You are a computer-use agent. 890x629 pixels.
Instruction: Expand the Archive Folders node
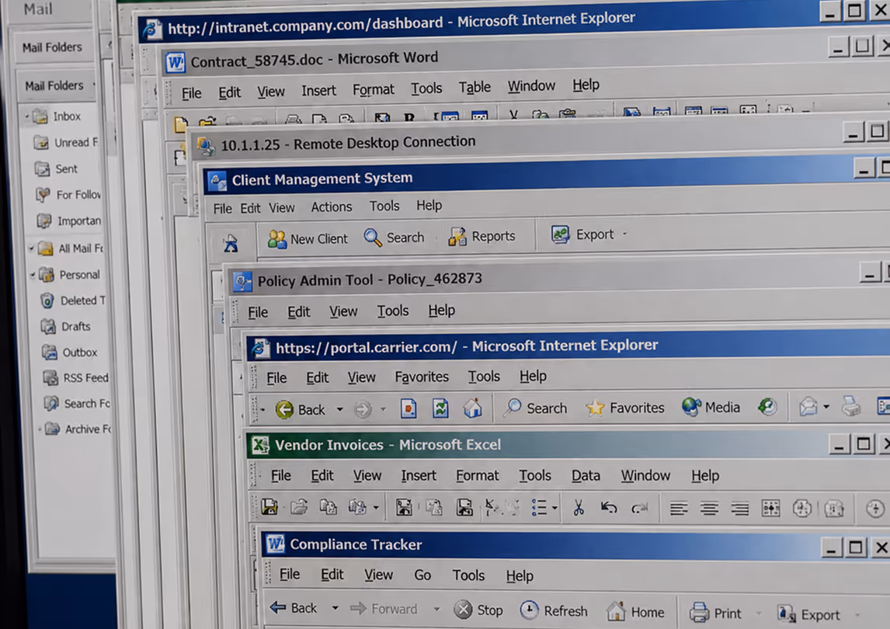coord(40,429)
